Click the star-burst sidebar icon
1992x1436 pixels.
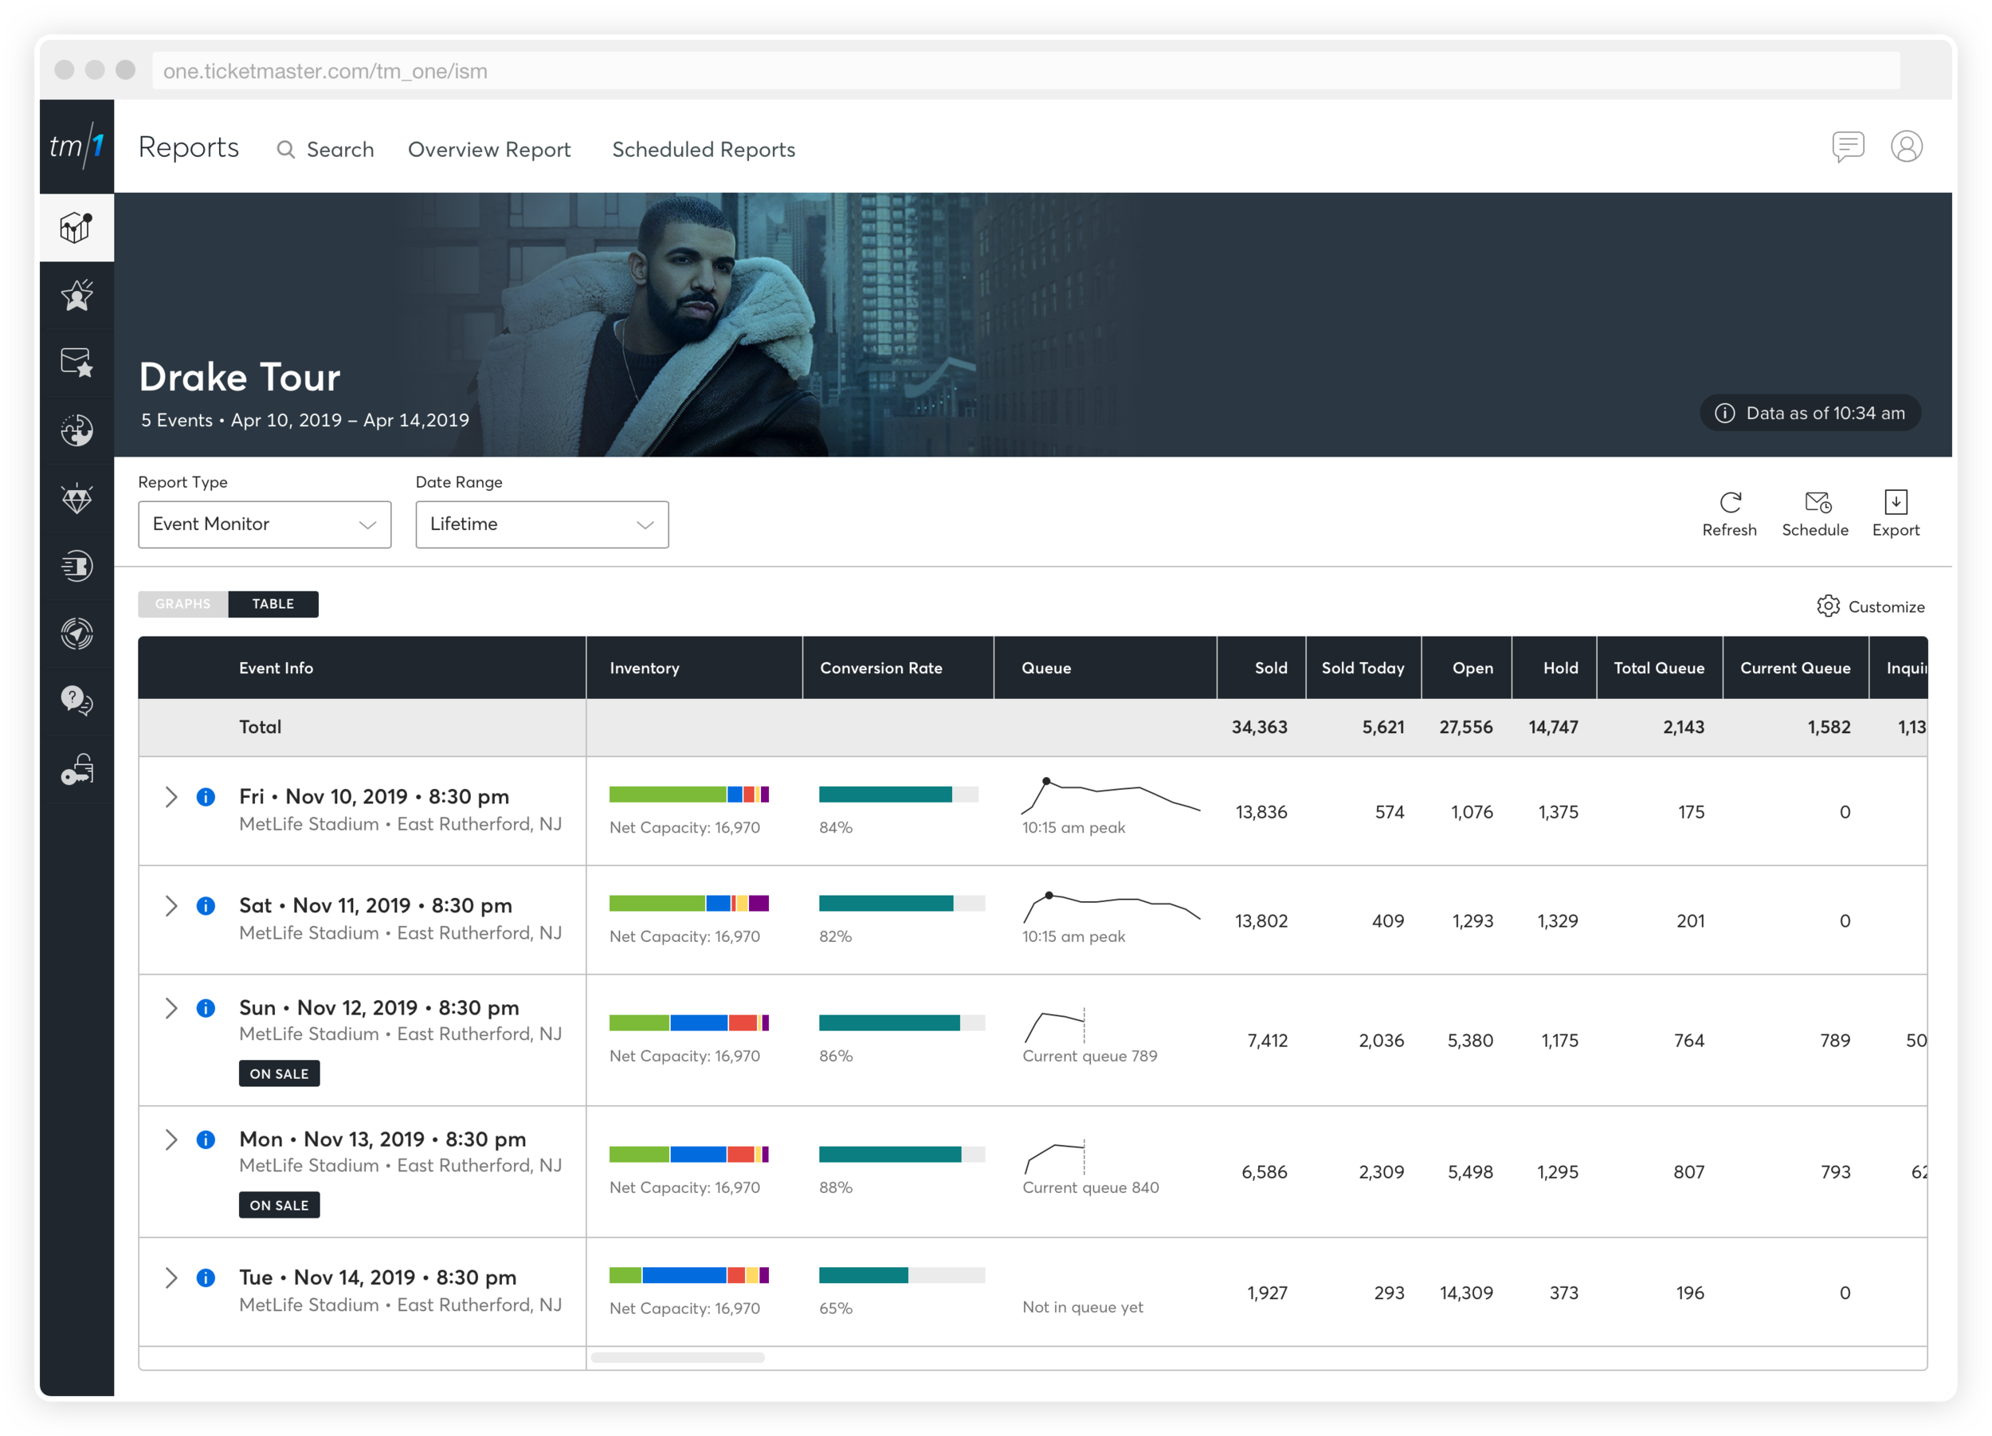[x=77, y=295]
